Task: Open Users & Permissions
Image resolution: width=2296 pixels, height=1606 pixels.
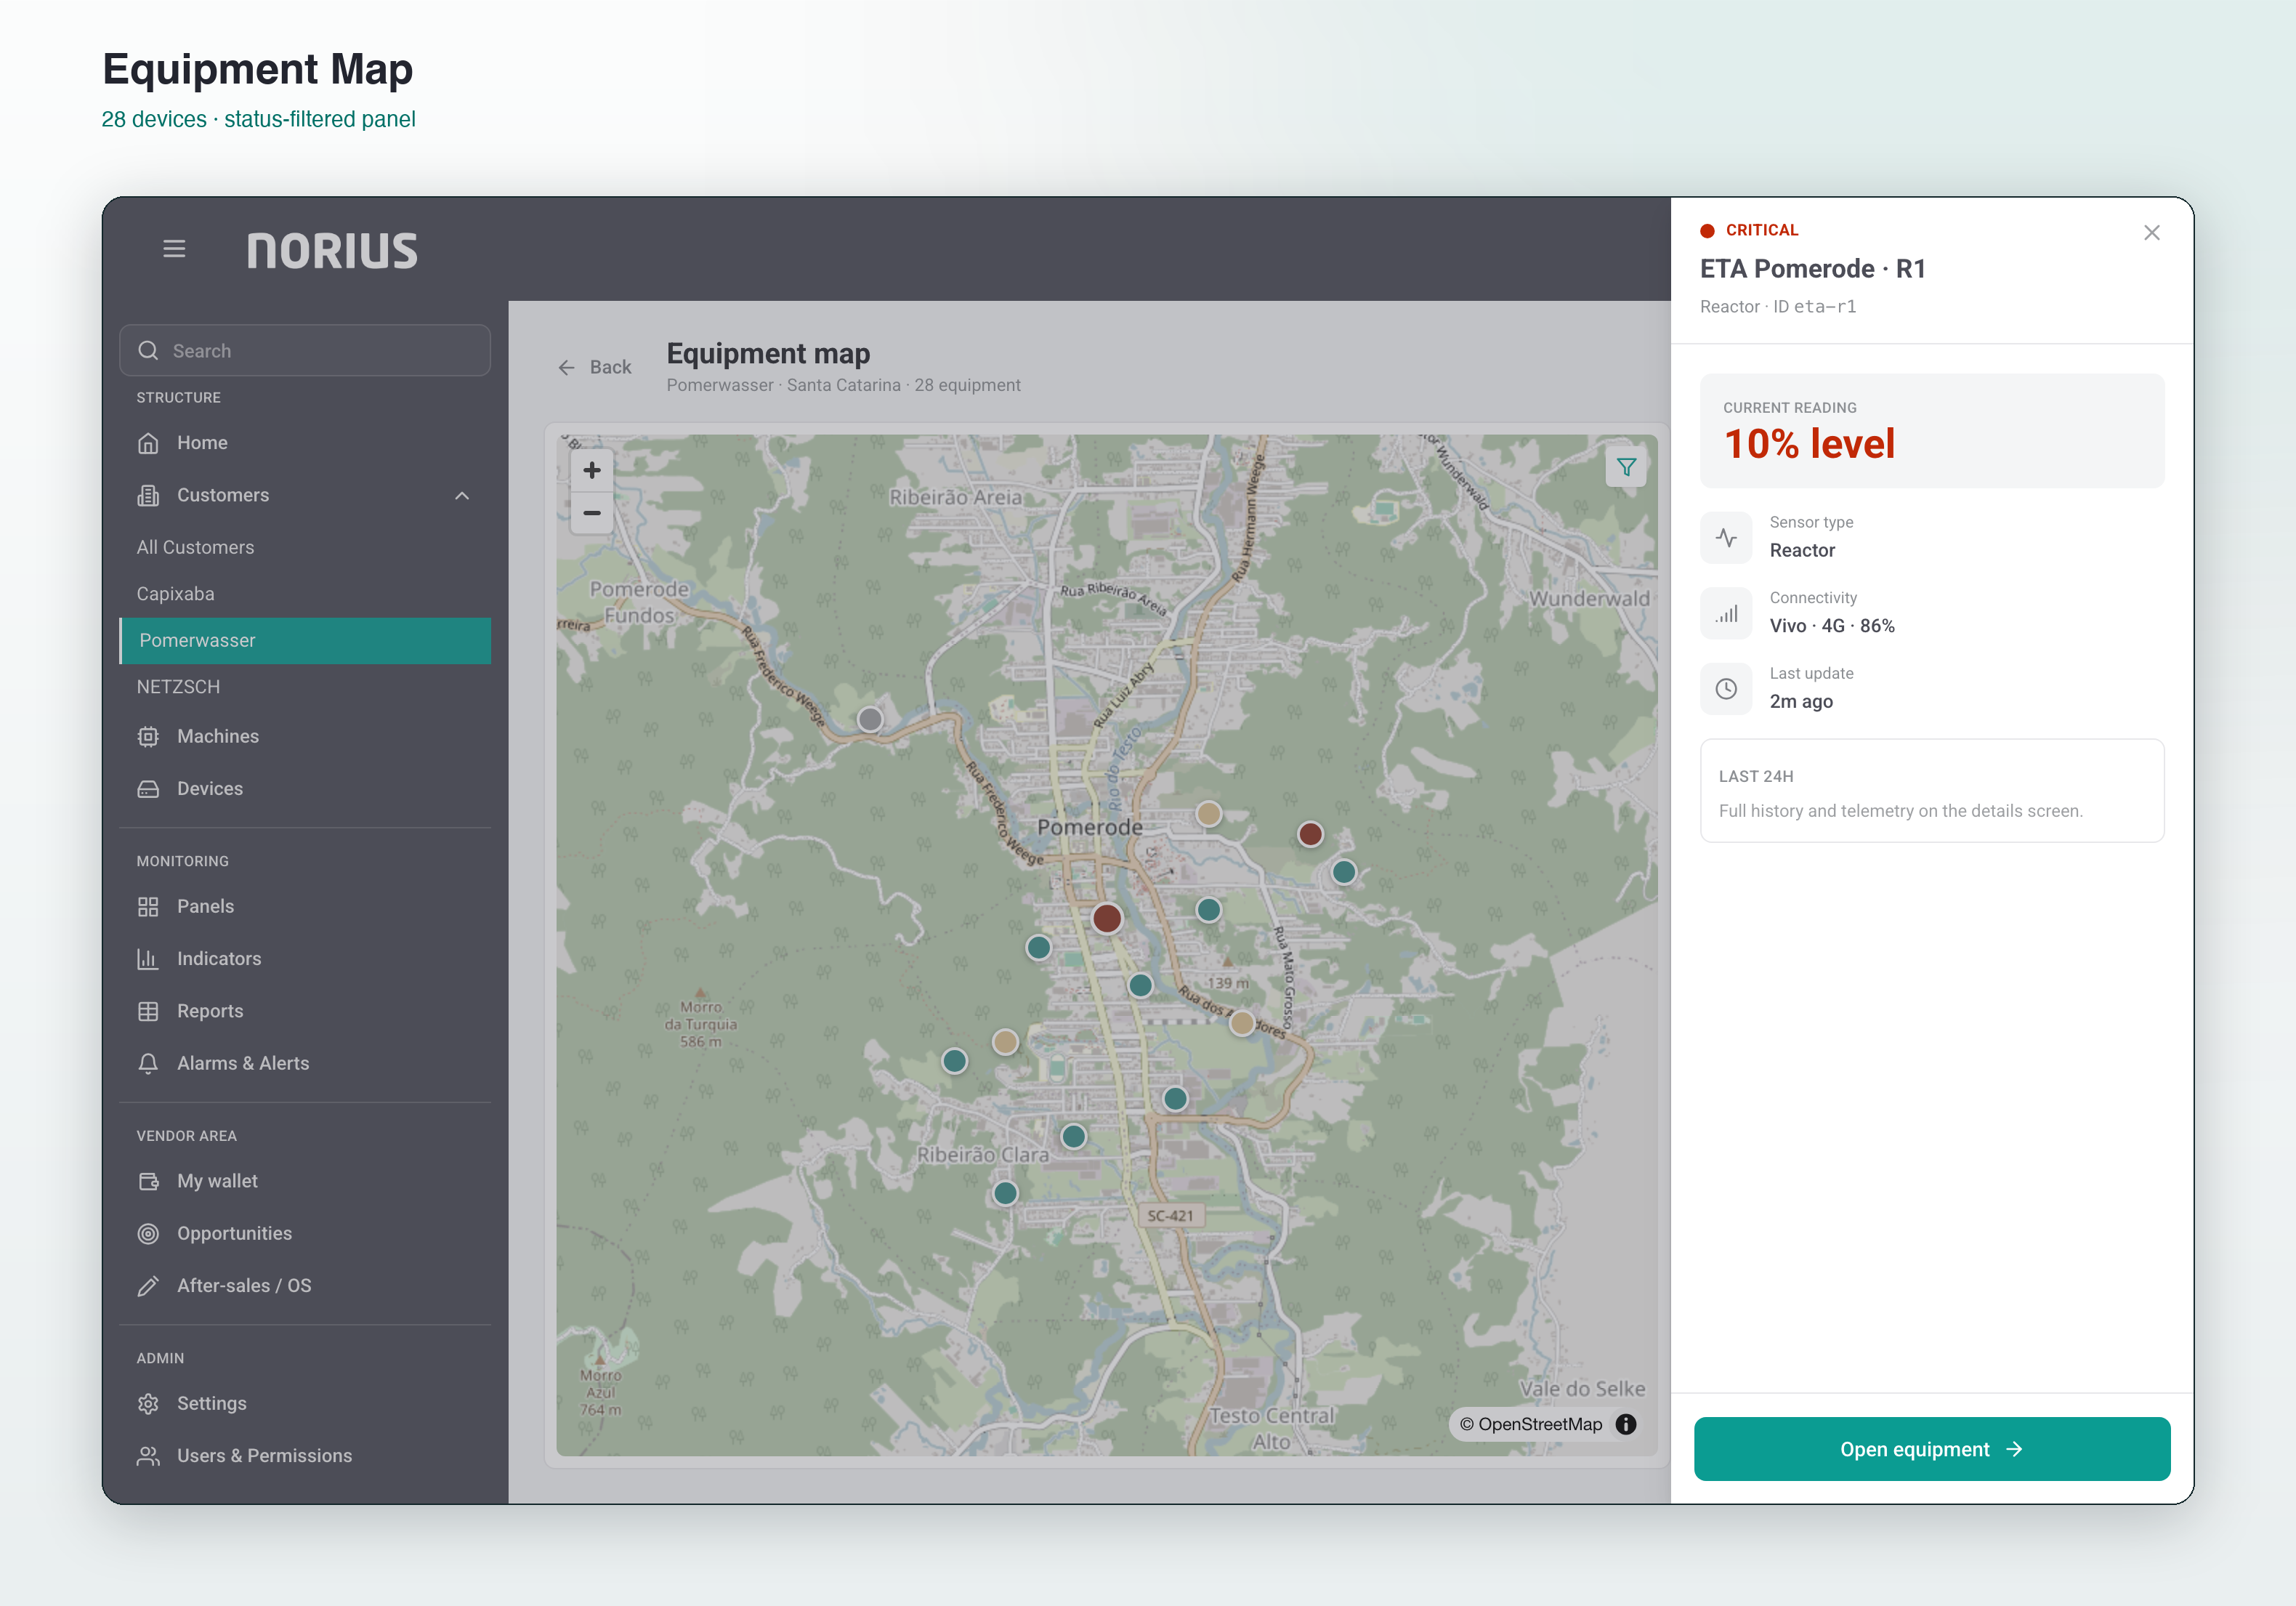Action: click(x=305, y=1456)
